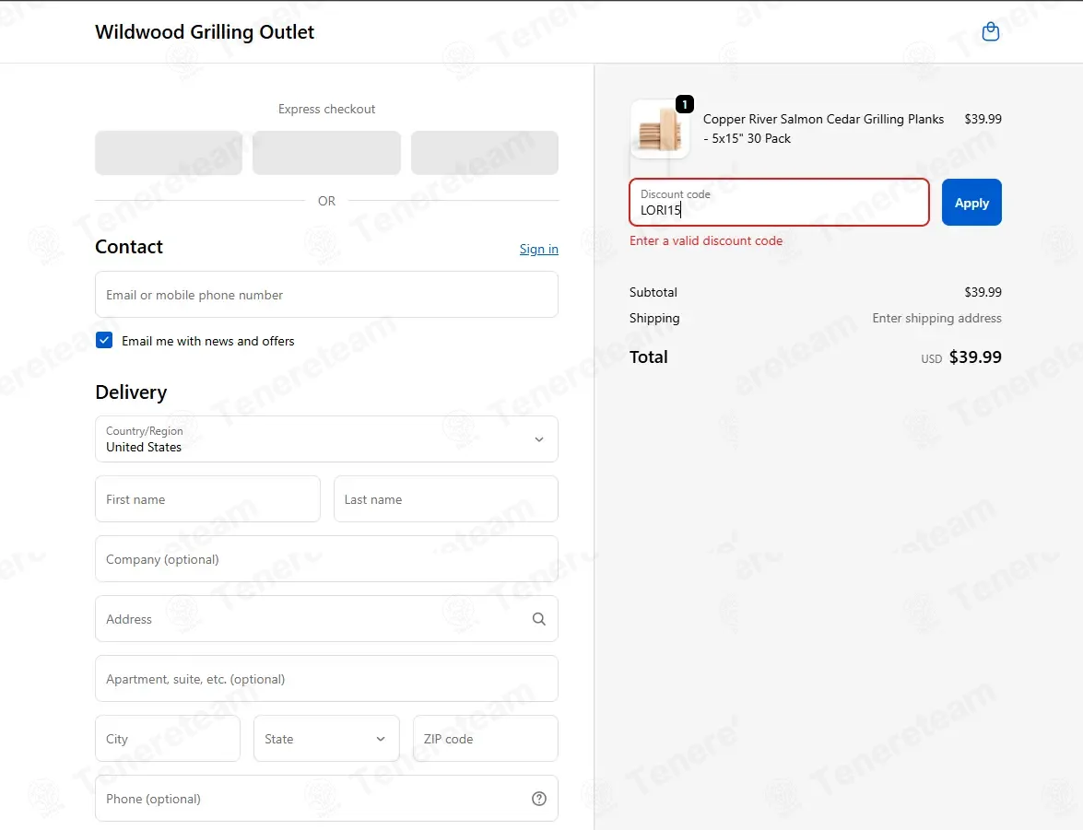
Task: Click the Copper River Salmon Cedar product name
Action: click(823, 128)
